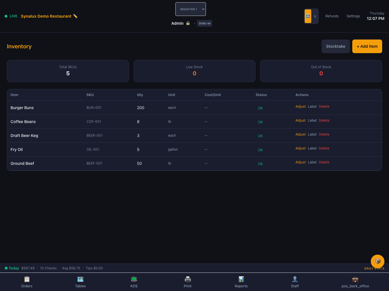Click the Add Item button

pyautogui.click(x=367, y=46)
